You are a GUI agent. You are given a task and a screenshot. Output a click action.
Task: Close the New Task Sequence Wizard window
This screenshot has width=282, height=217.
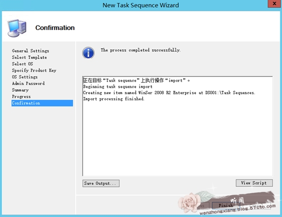point(274,4)
